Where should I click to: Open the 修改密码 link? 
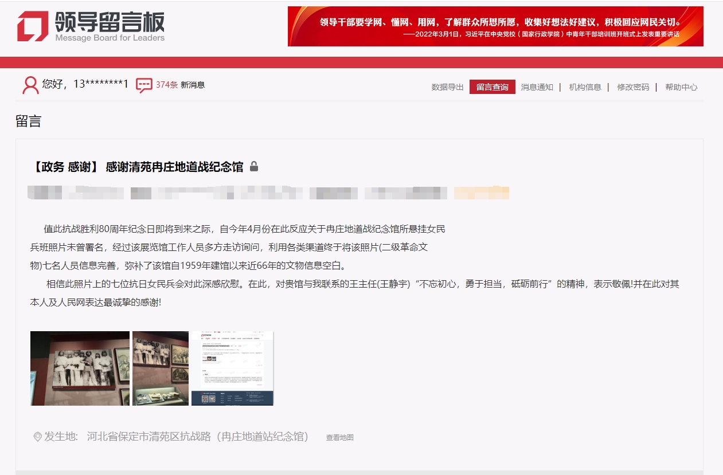pyautogui.click(x=633, y=87)
